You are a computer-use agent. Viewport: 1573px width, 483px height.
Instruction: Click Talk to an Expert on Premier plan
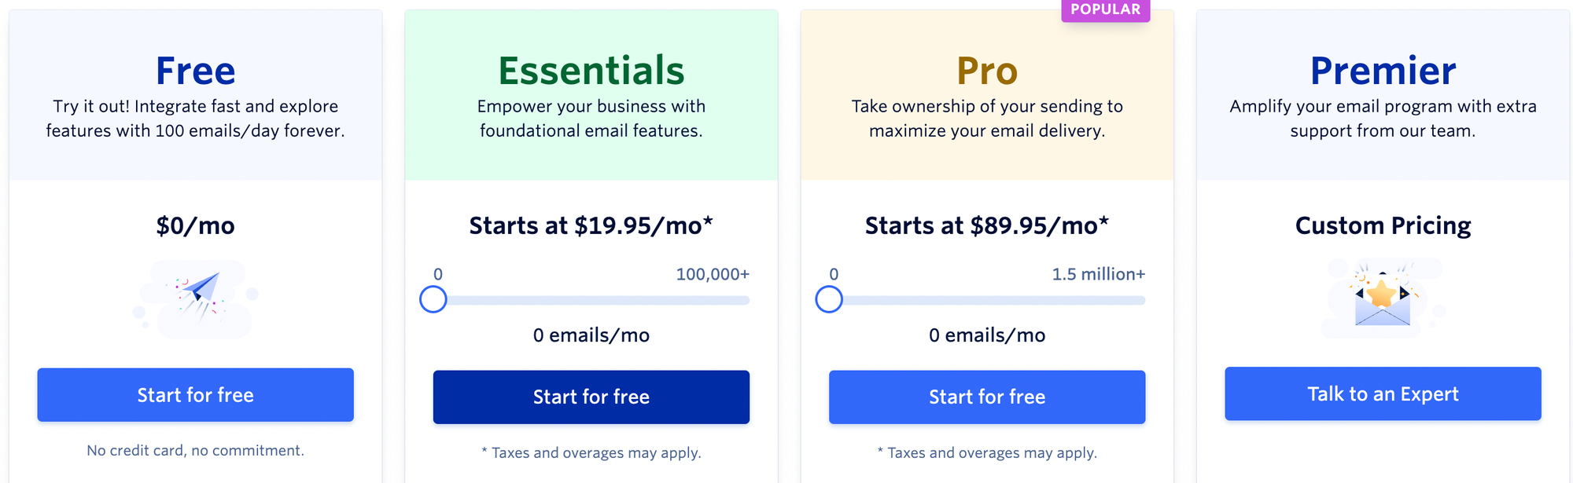(x=1382, y=393)
